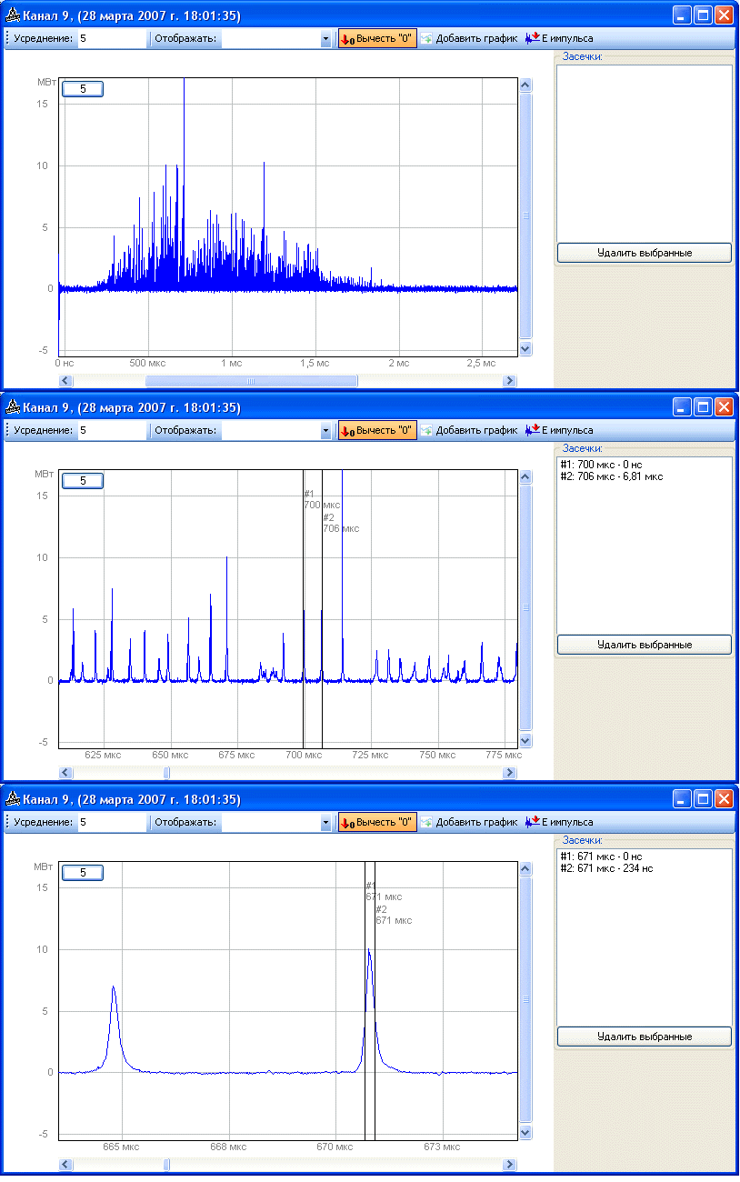Click the "5" box inside the top chart

[x=83, y=89]
